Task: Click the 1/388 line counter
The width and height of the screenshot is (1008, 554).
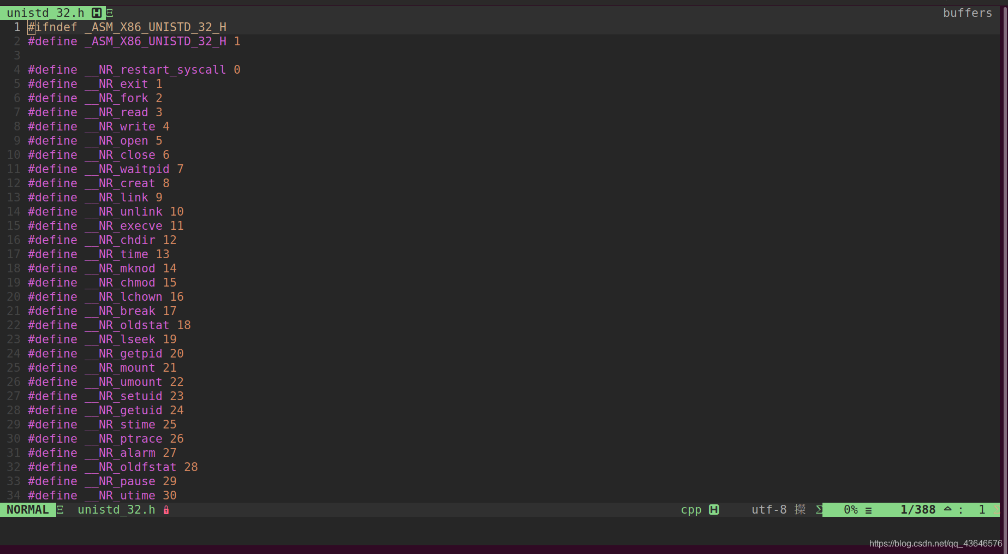Action: tap(918, 510)
